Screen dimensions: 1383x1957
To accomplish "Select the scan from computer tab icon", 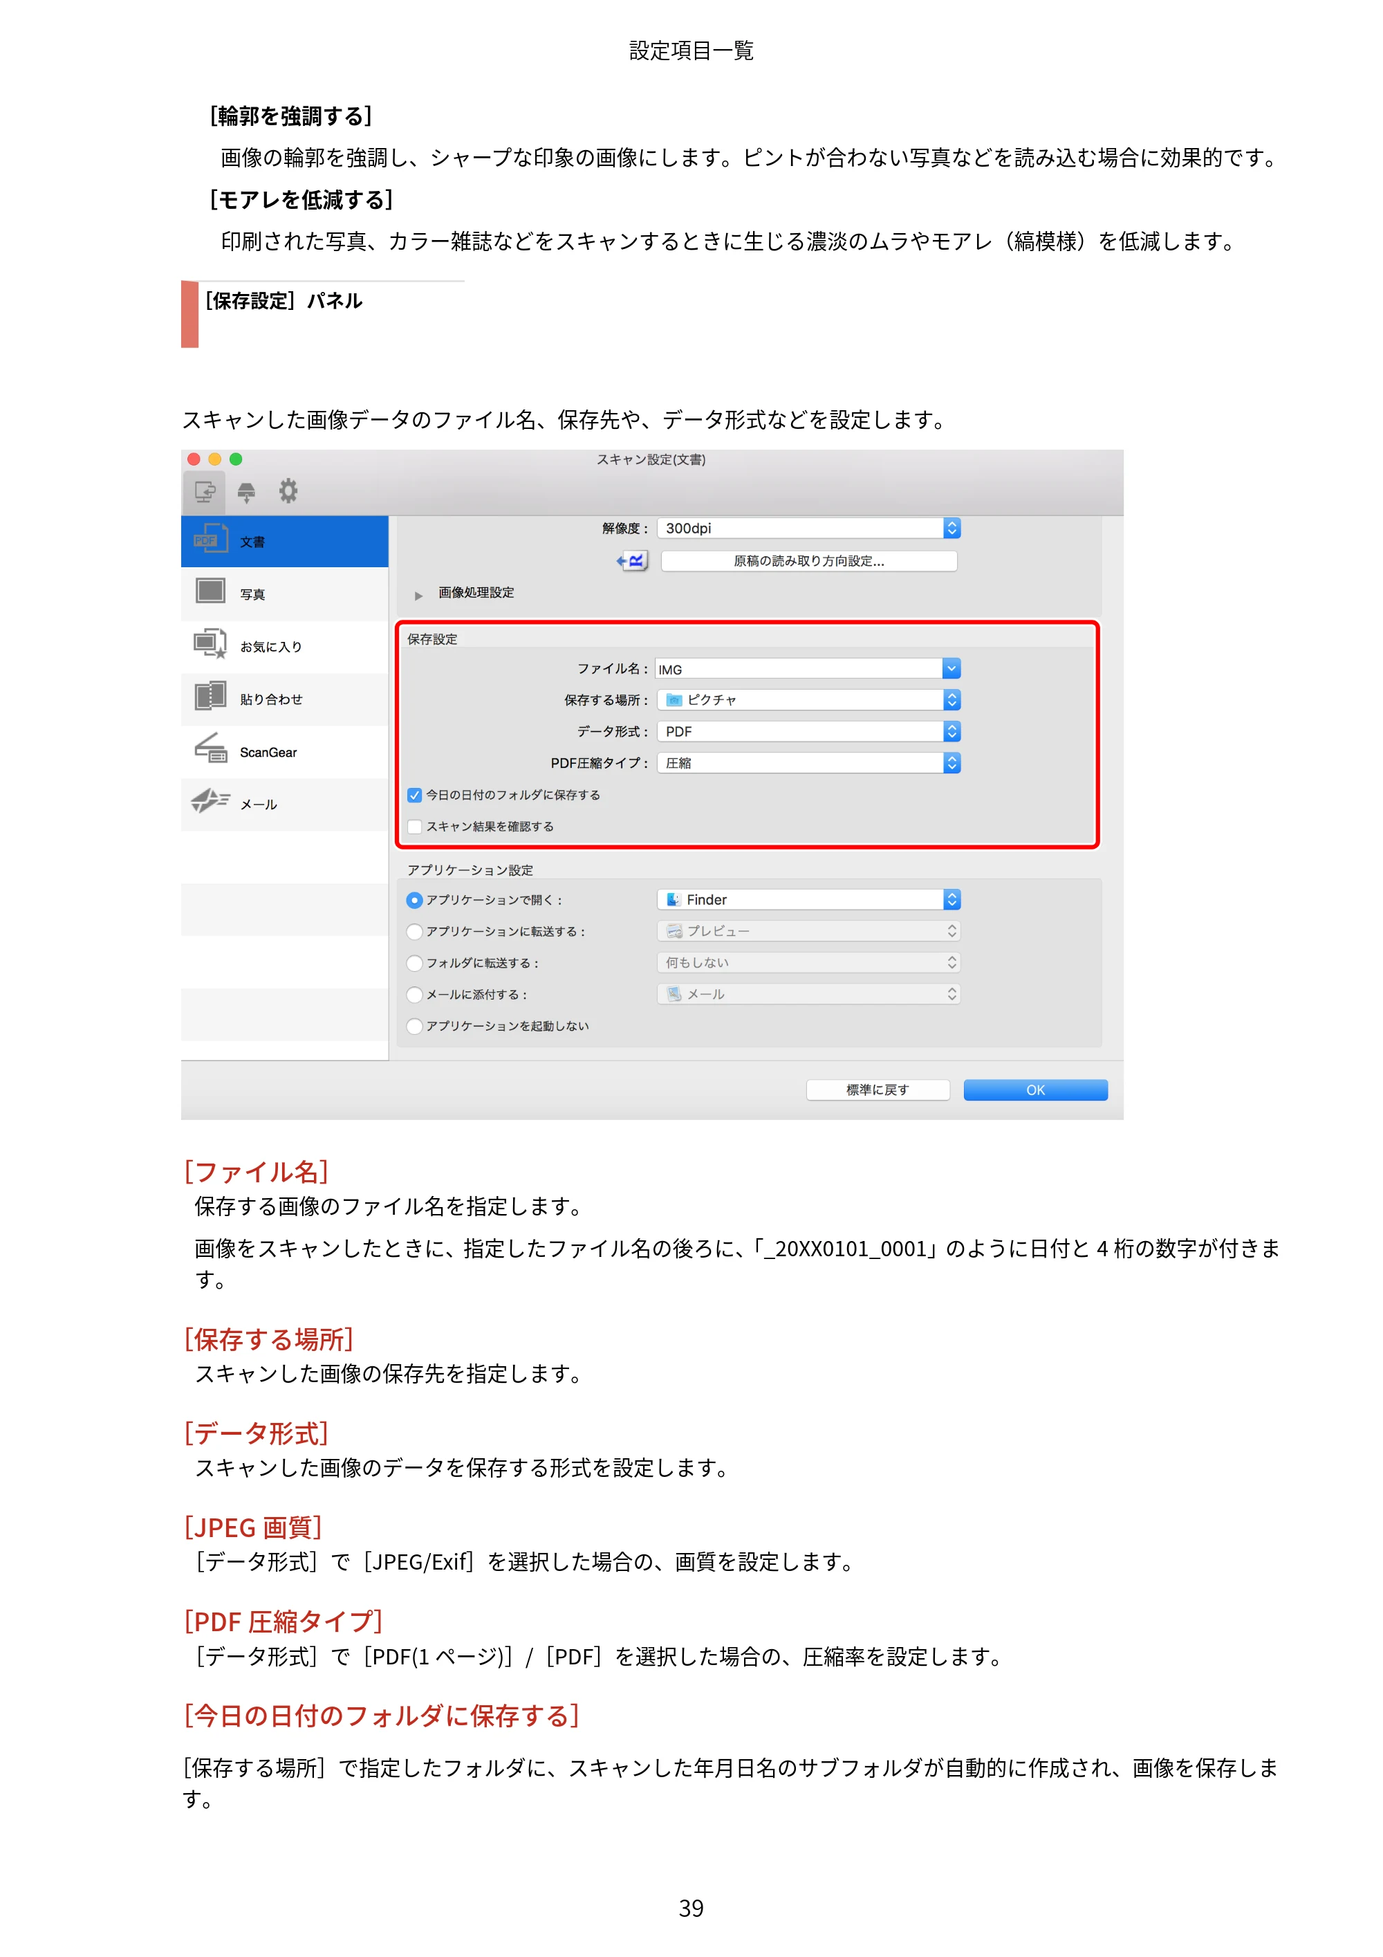I will (x=205, y=492).
